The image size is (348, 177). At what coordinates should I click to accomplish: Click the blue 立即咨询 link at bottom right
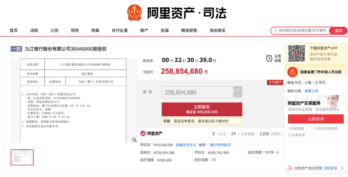coord(330,168)
